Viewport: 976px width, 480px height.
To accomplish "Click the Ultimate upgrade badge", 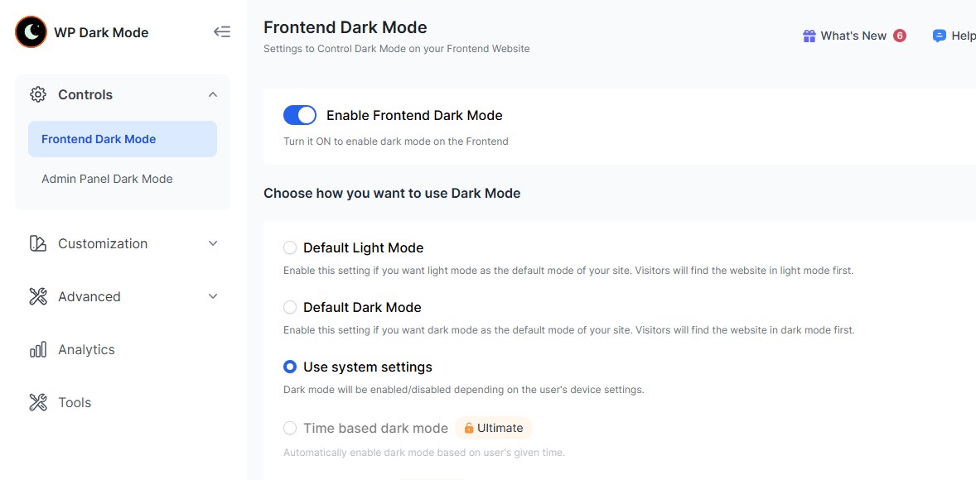I will click(494, 428).
